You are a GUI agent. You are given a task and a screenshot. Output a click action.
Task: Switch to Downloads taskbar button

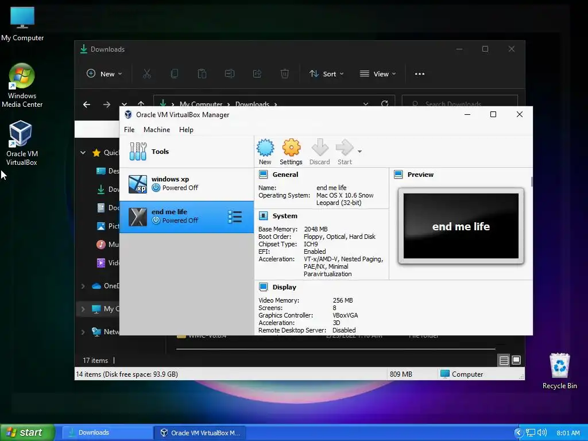(107, 433)
